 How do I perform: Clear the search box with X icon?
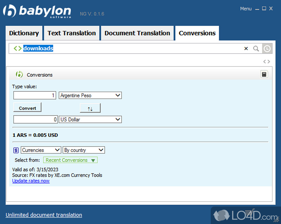pos(246,48)
